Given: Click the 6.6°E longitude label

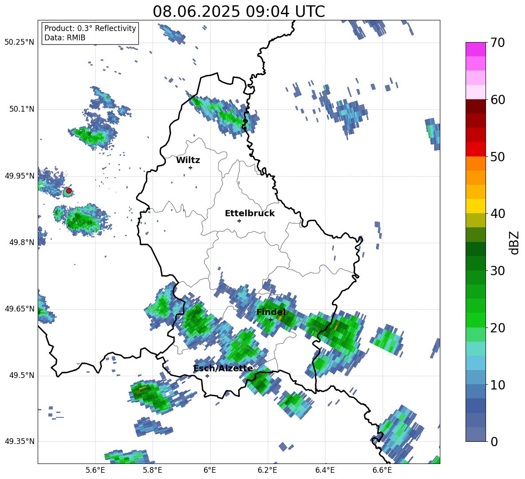Looking at the screenshot, I should click(382, 470).
